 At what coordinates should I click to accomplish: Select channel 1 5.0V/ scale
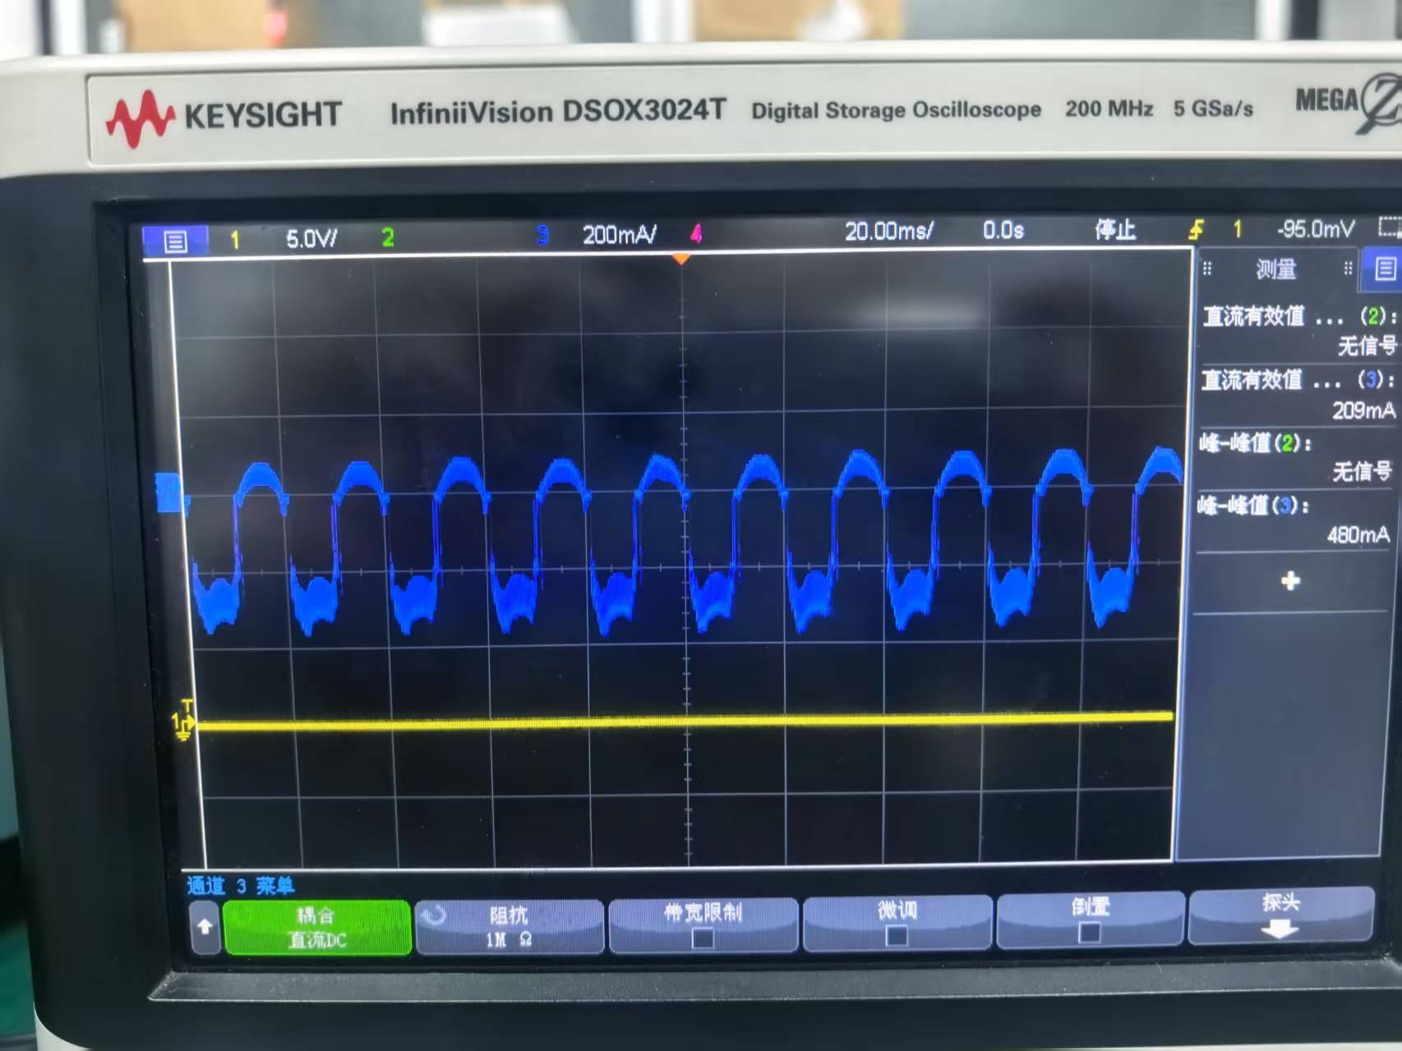311,239
